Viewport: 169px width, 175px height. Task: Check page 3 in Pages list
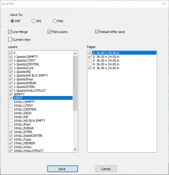click(90, 60)
